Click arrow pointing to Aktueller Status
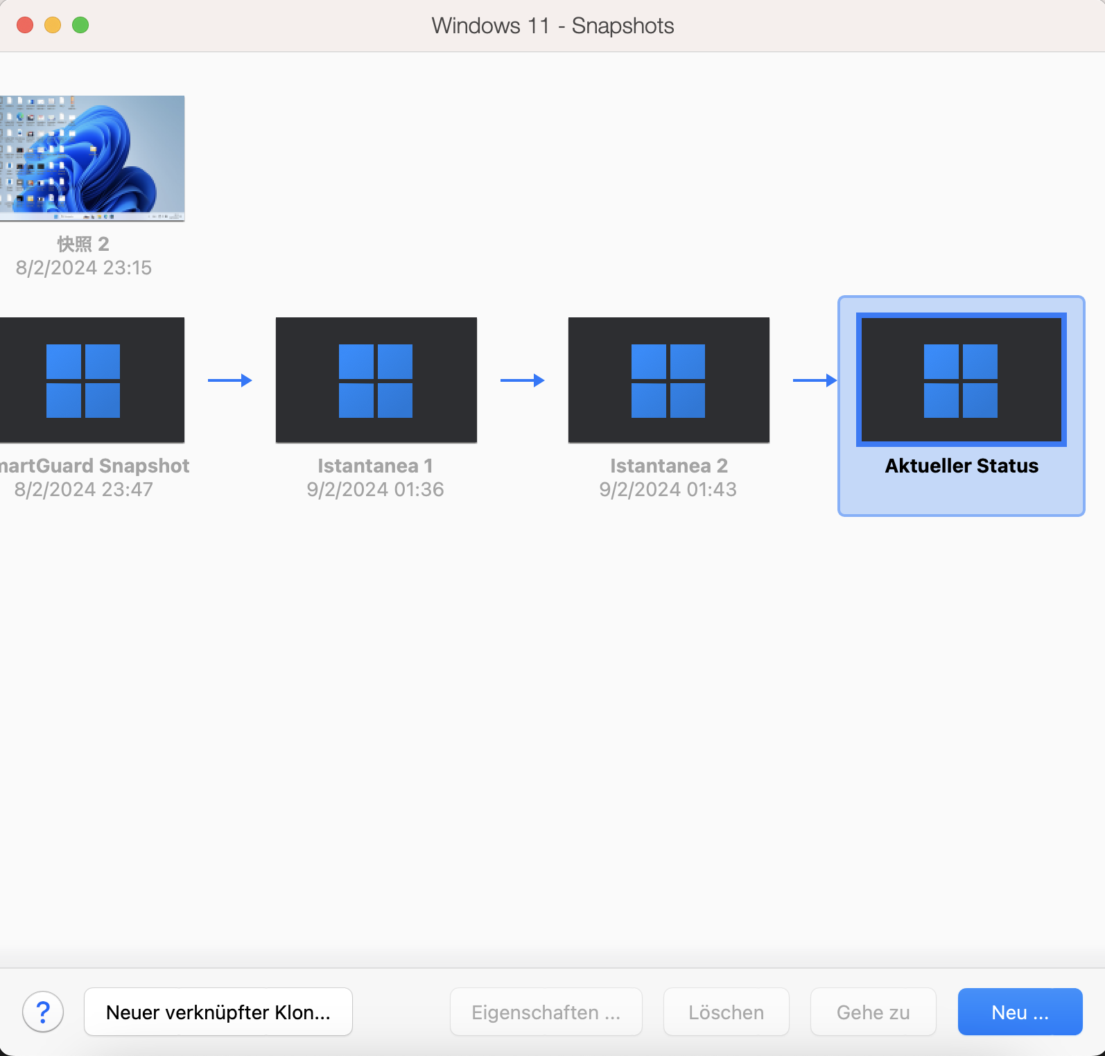 pos(815,380)
